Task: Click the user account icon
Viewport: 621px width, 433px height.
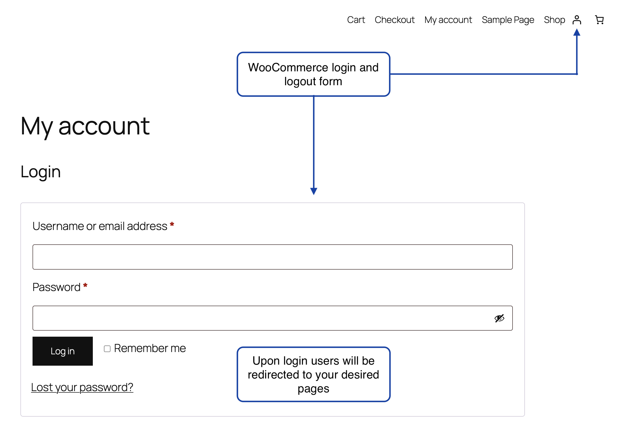Action: pyautogui.click(x=577, y=19)
